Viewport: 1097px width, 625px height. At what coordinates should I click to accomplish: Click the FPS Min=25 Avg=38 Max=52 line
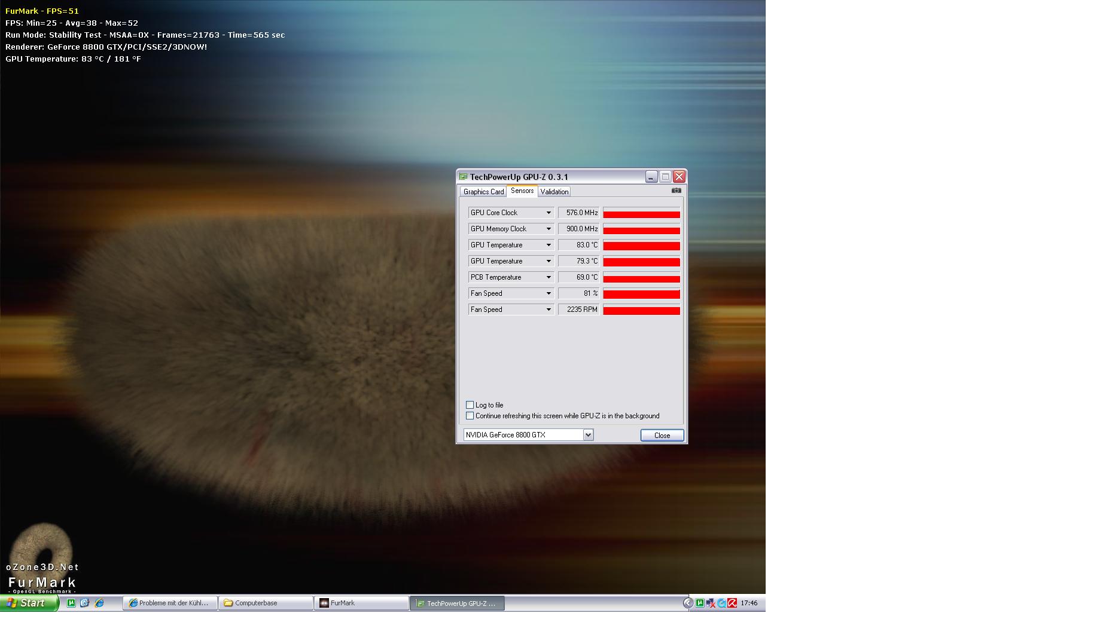(72, 23)
